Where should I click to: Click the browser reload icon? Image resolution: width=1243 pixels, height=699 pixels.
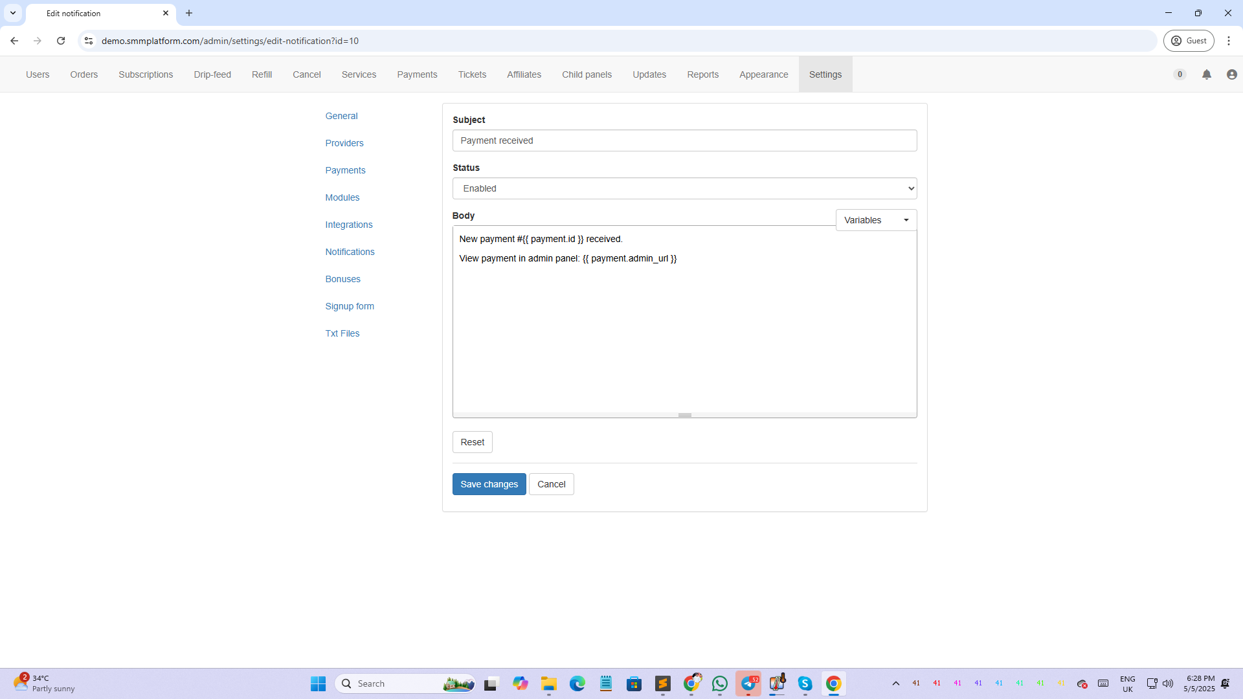pyautogui.click(x=61, y=41)
